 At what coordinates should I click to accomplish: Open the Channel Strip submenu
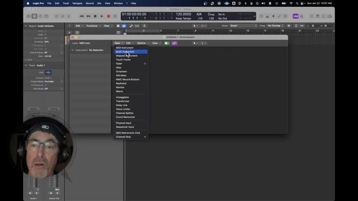[x=131, y=137]
